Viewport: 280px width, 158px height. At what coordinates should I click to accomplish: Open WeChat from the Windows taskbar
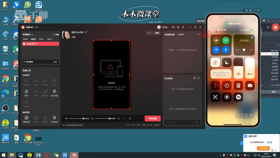pos(56,155)
